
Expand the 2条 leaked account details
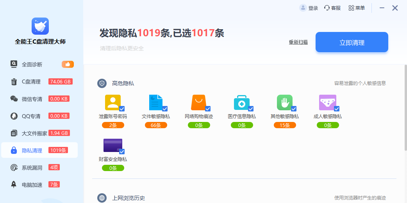tap(113, 125)
